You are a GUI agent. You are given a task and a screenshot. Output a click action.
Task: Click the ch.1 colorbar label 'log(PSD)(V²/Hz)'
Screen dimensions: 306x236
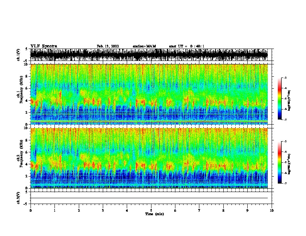pyautogui.click(x=289, y=100)
